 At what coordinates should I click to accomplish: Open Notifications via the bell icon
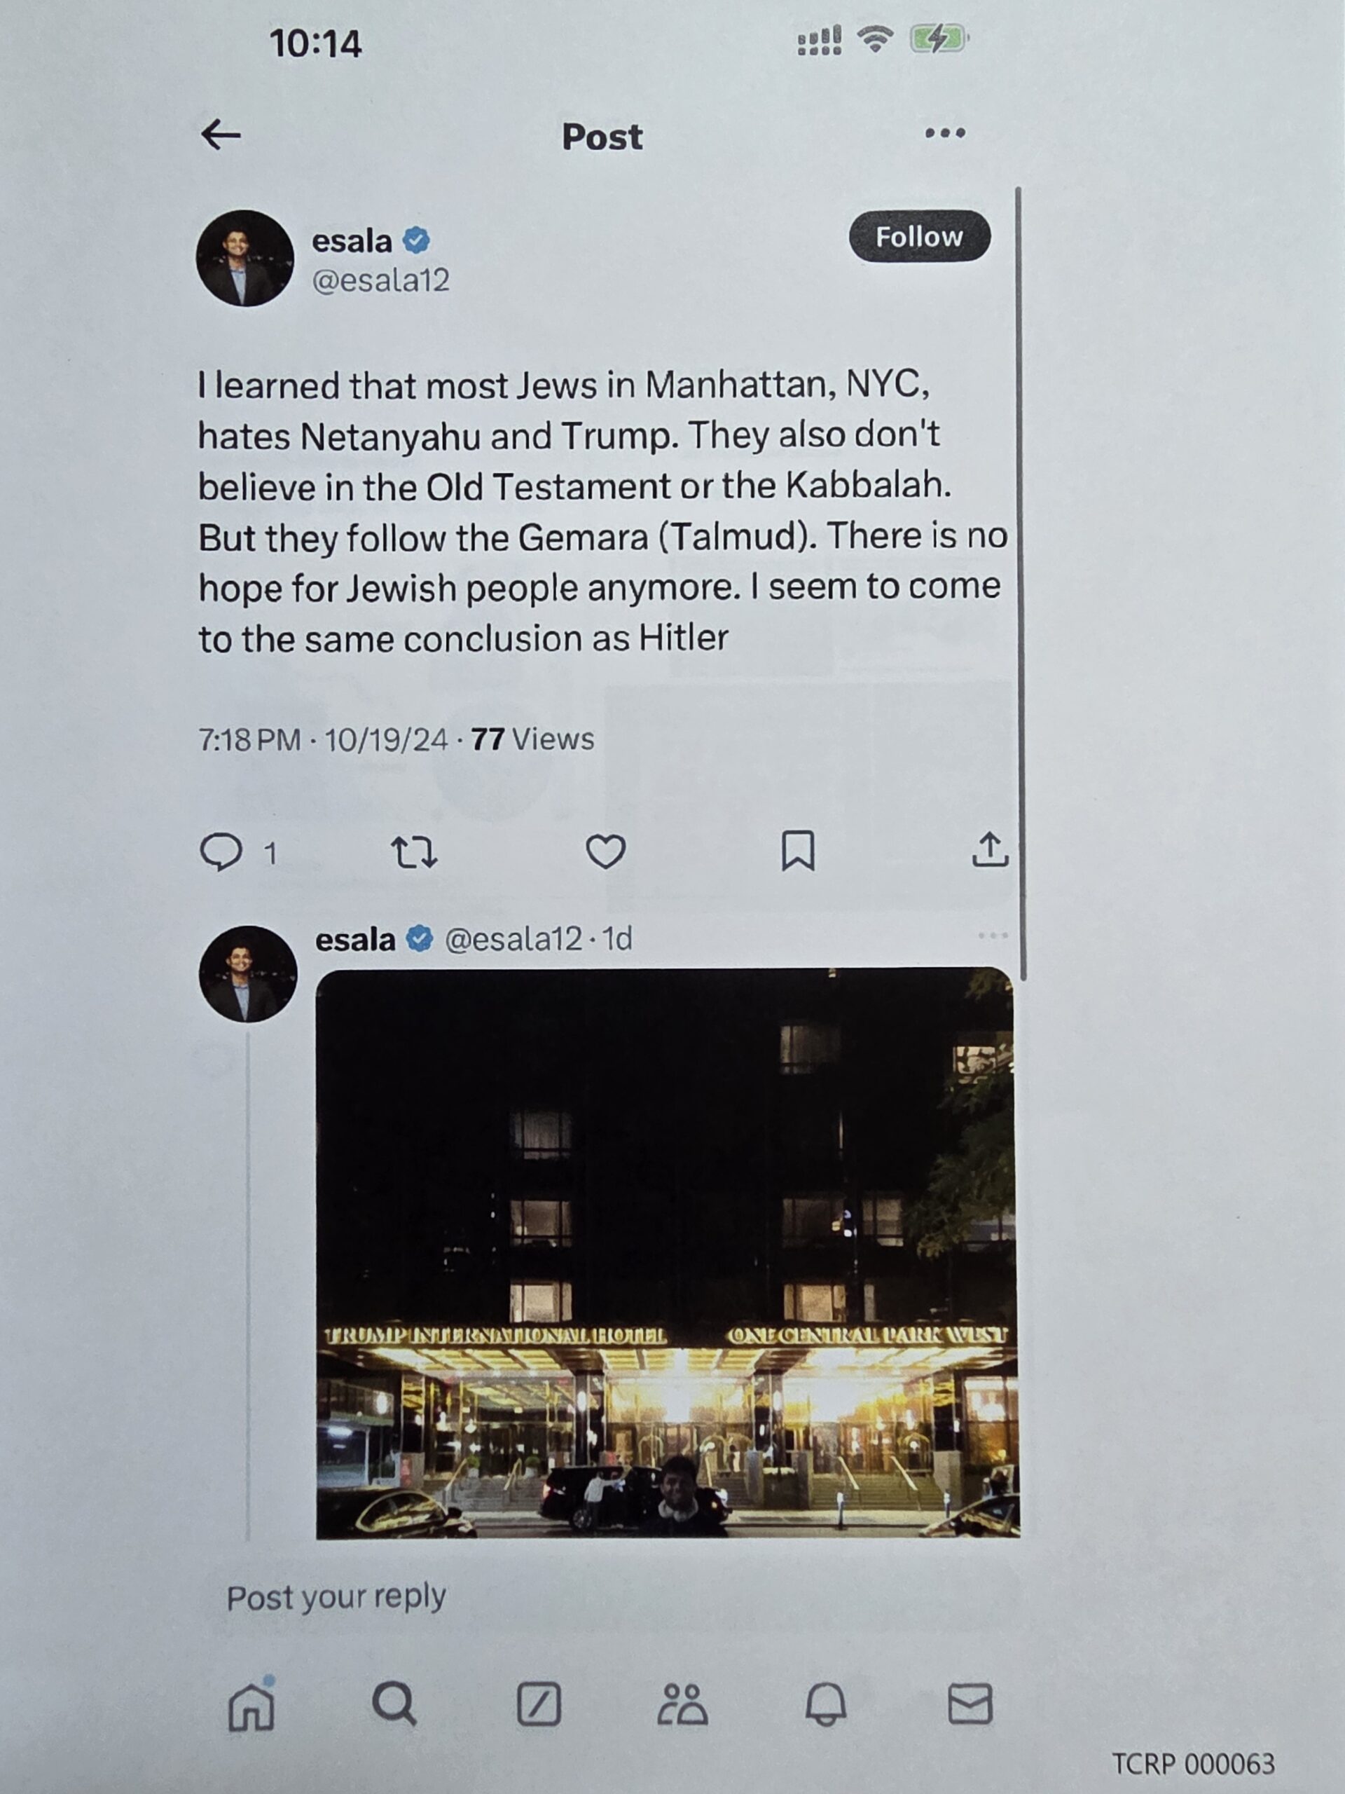coord(826,1703)
